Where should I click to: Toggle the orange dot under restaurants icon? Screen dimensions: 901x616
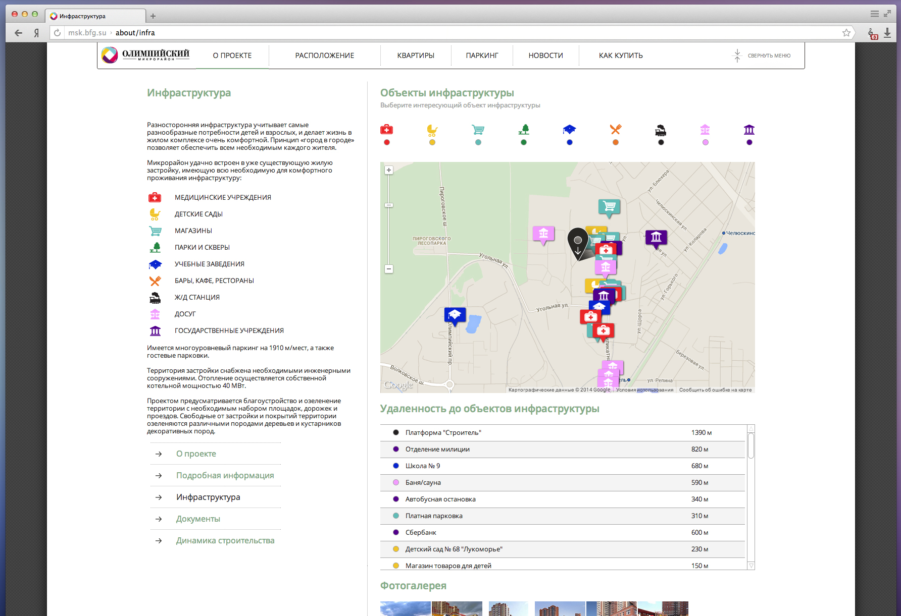615,142
